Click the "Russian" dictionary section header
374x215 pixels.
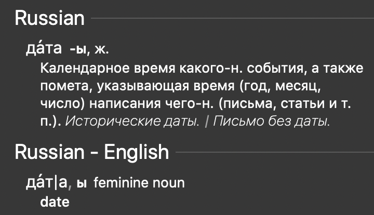pyautogui.click(x=50, y=19)
